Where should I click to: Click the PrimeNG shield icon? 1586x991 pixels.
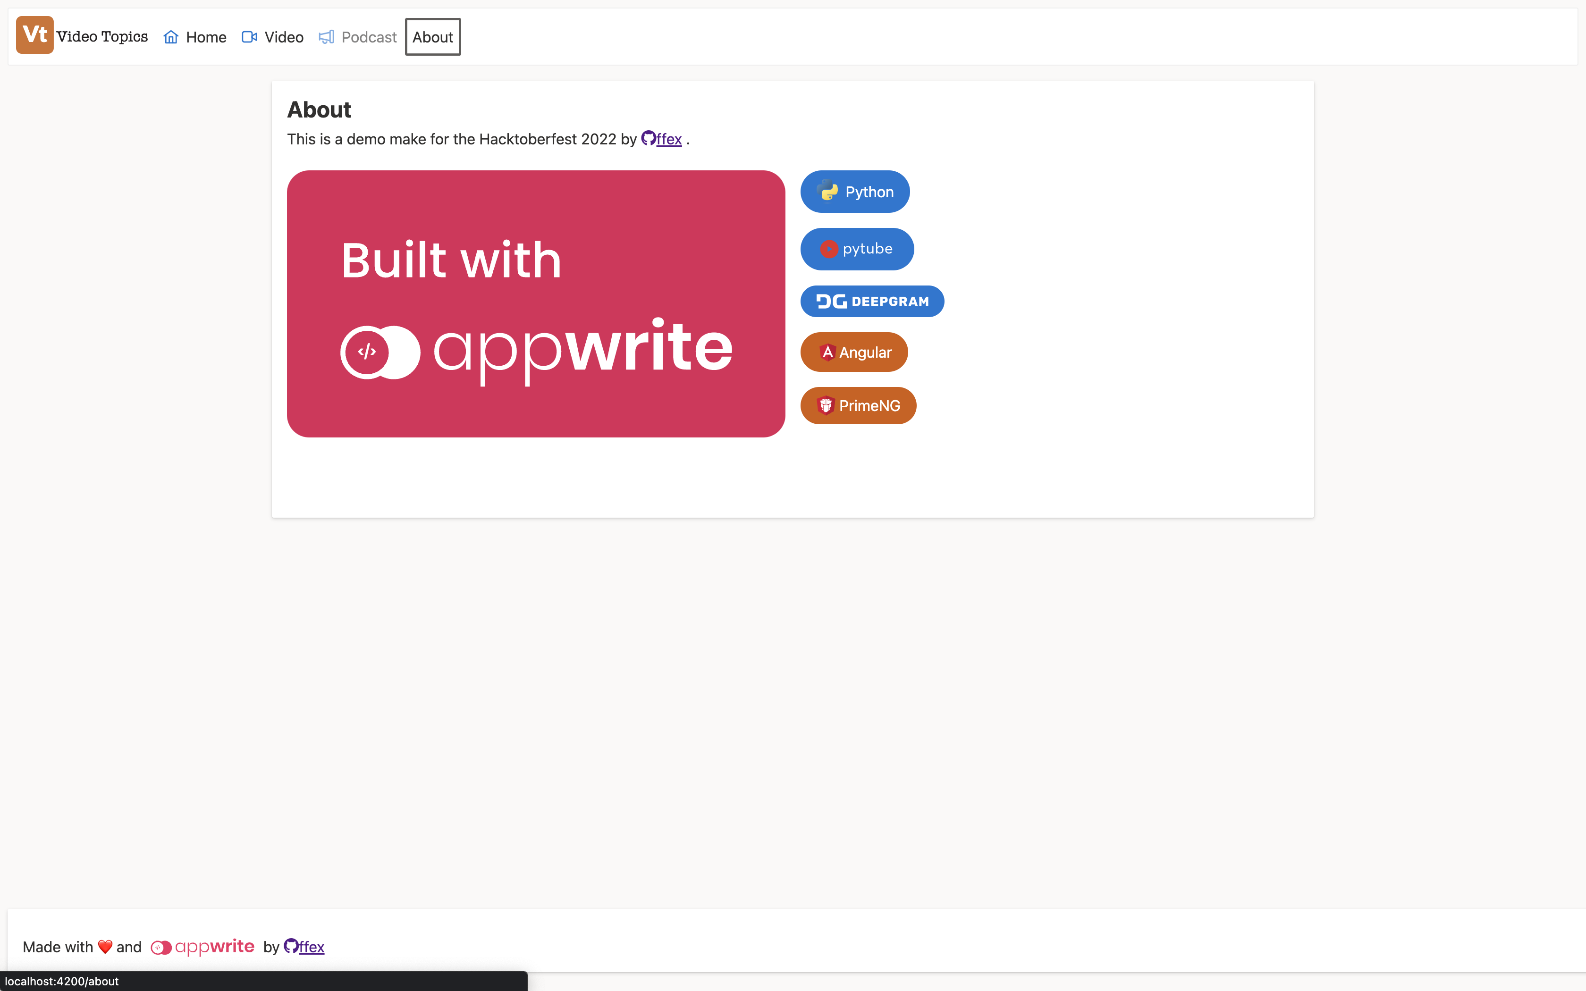click(826, 406)
